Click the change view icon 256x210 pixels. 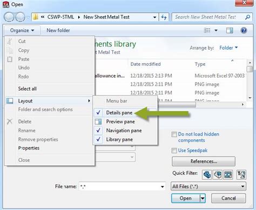pos(207,30)
